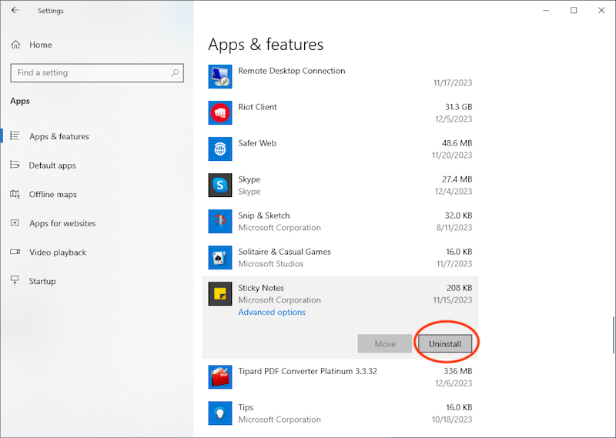
Task: Click the Apps & features sidebar icon
Action: [15, 136]
